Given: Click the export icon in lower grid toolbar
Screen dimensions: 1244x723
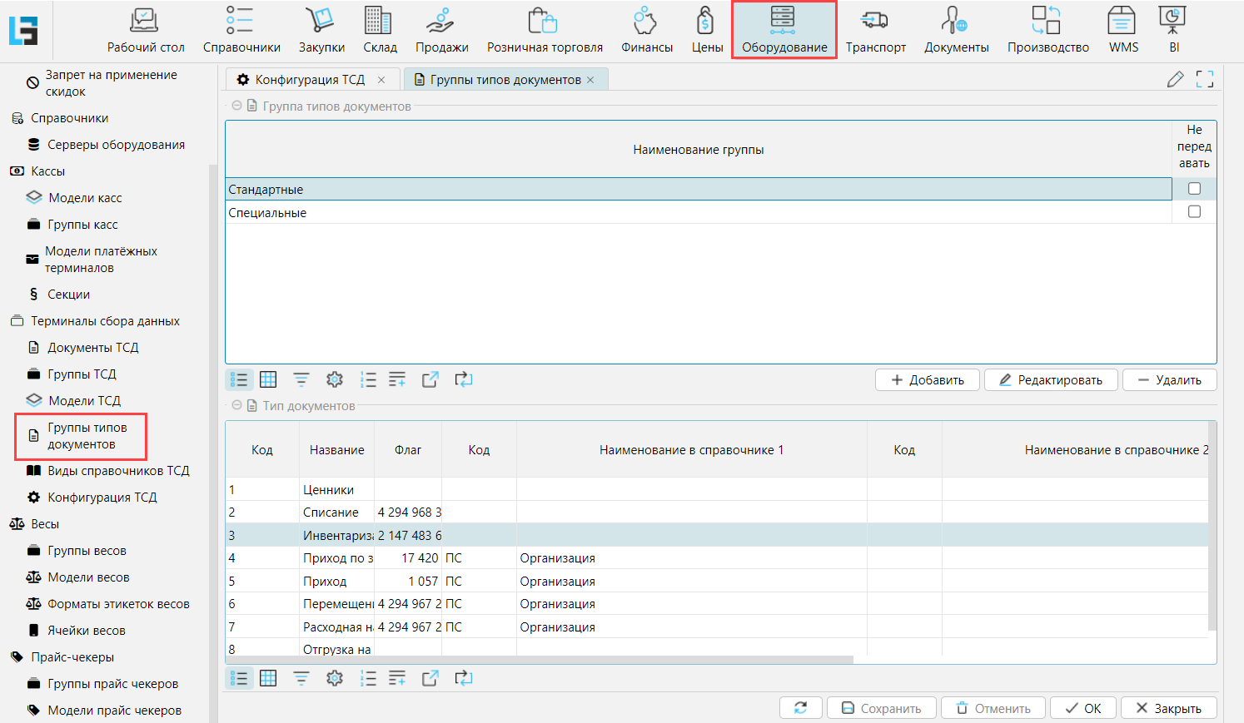Looking at the screenshot, I should tap(430, 679).
